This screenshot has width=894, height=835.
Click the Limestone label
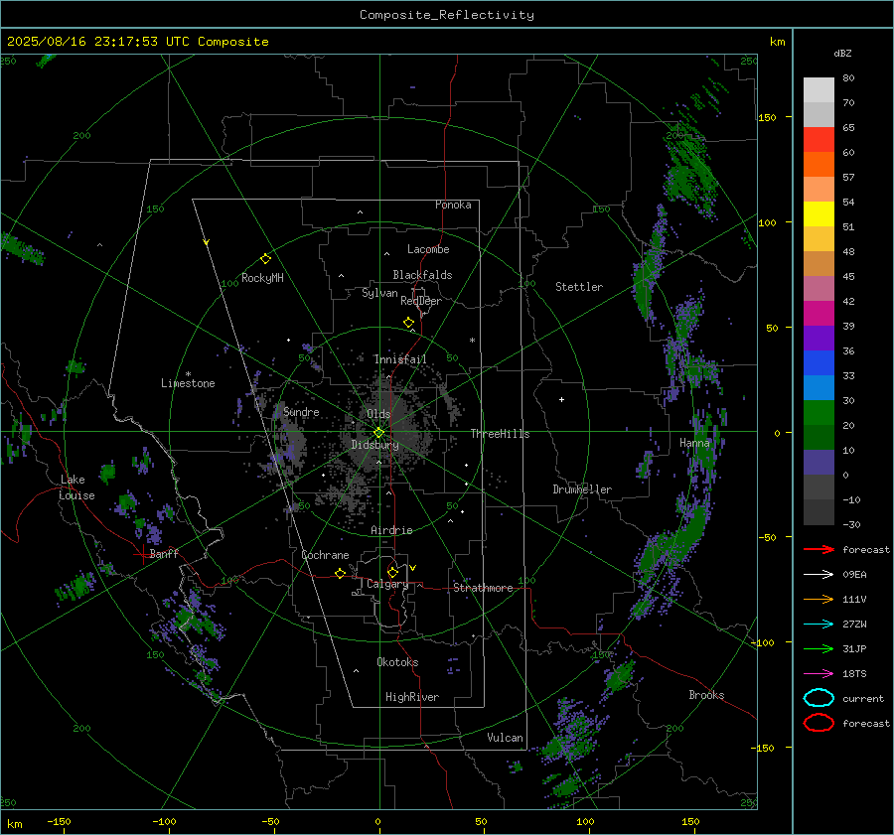(x=188, y=383)
